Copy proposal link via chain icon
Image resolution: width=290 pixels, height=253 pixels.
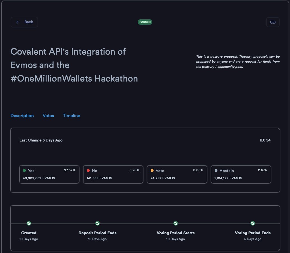point(273,22)
